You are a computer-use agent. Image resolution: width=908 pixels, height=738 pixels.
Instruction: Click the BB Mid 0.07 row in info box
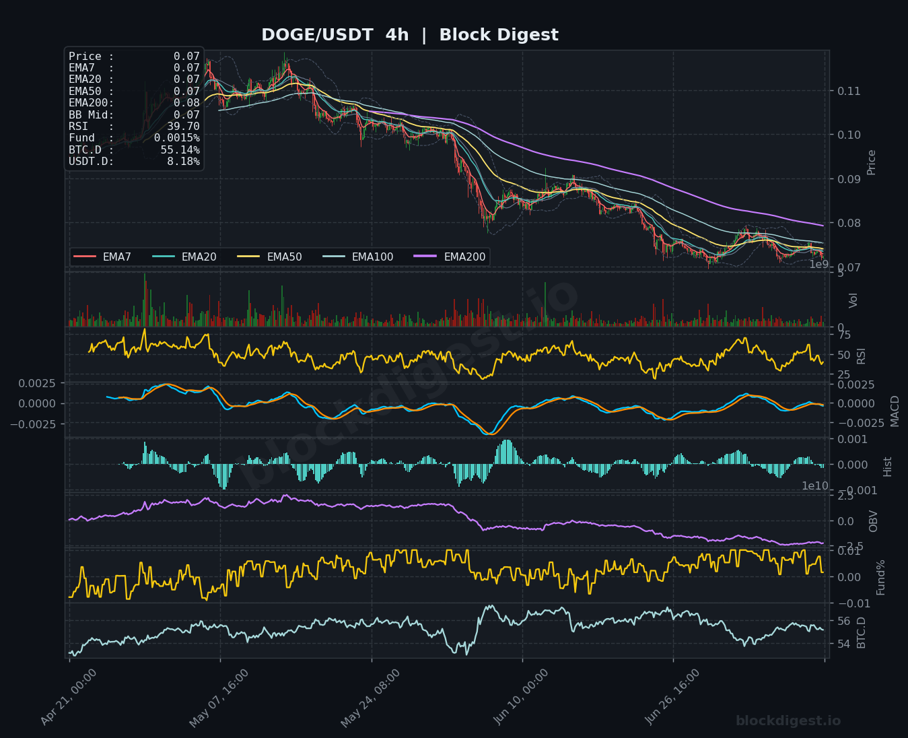coord(134,115)
